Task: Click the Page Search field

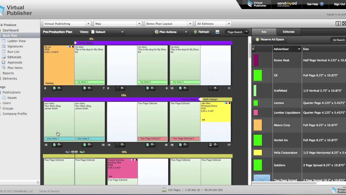Action: pos(235,32)
